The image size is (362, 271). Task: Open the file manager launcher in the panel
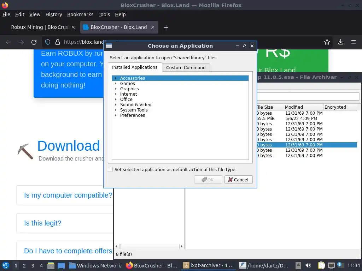pos(51,265)
